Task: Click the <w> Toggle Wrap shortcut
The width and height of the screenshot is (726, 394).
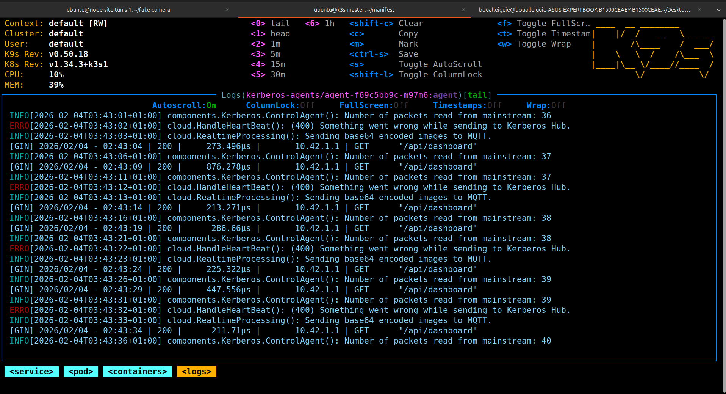Action: point(534,44)
